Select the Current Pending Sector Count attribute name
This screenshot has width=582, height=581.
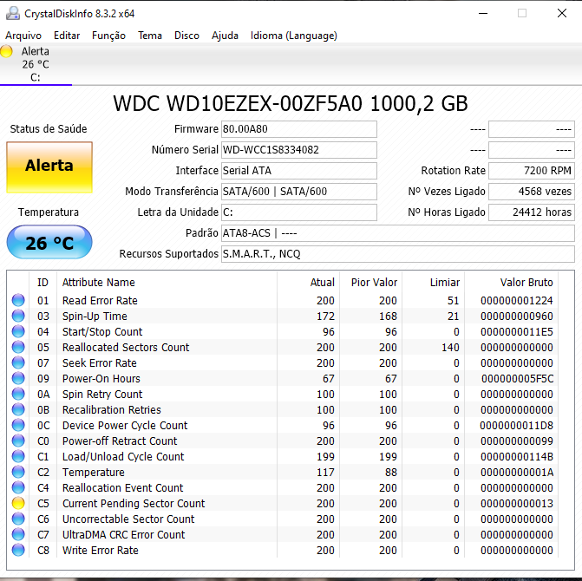[x=134, y=504]
